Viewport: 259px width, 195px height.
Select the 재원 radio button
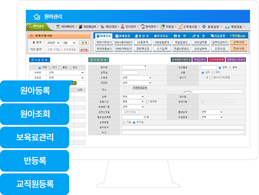40,68
